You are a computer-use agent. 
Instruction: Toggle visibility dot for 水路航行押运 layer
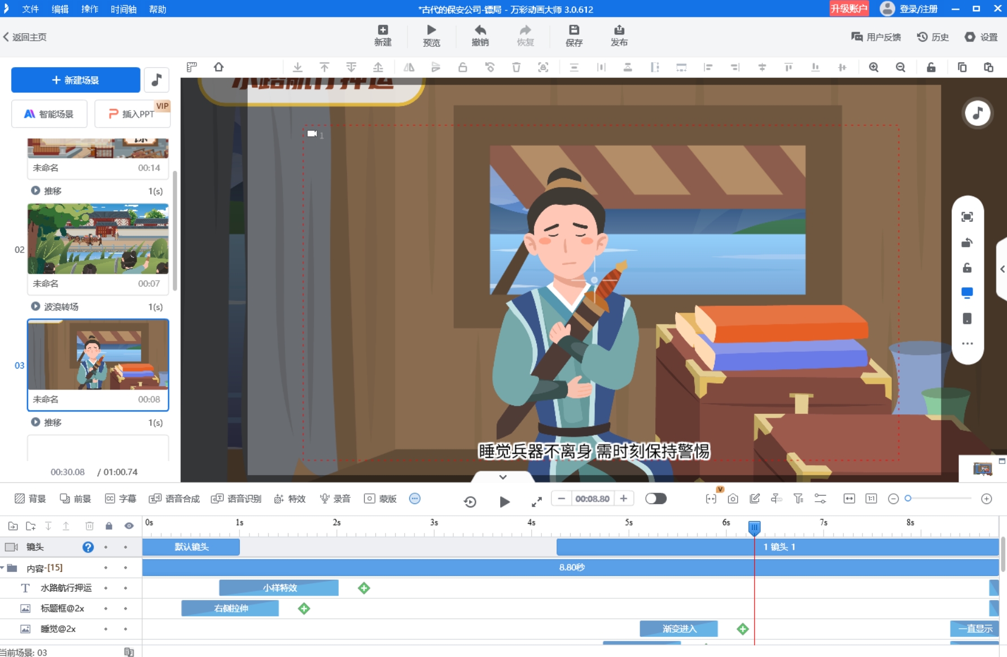[125, 588]
